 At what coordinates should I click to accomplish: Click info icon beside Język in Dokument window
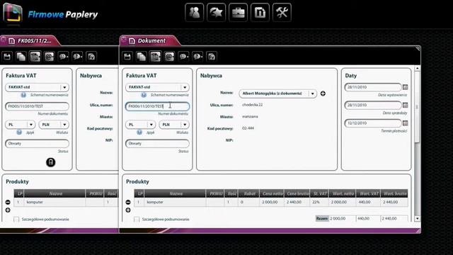pyautogui.click(x=139, y=132)
